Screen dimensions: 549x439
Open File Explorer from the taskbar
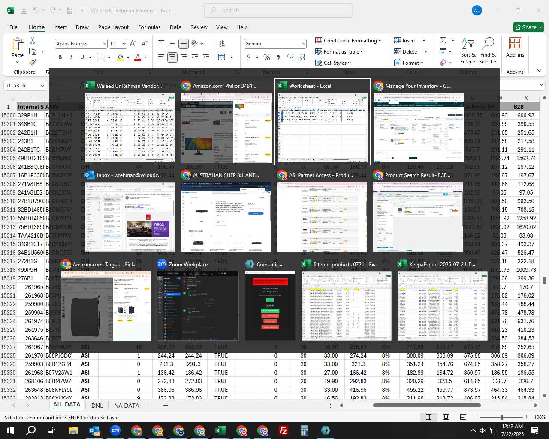(73, 430)
